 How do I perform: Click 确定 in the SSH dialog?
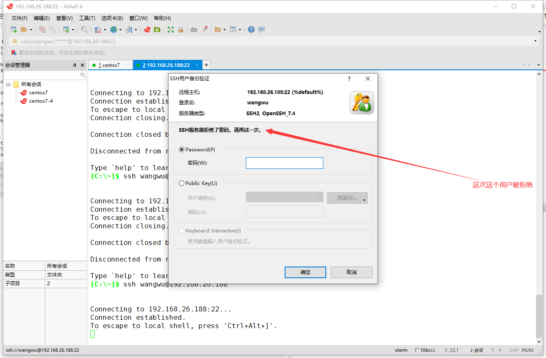coord(305,272)
